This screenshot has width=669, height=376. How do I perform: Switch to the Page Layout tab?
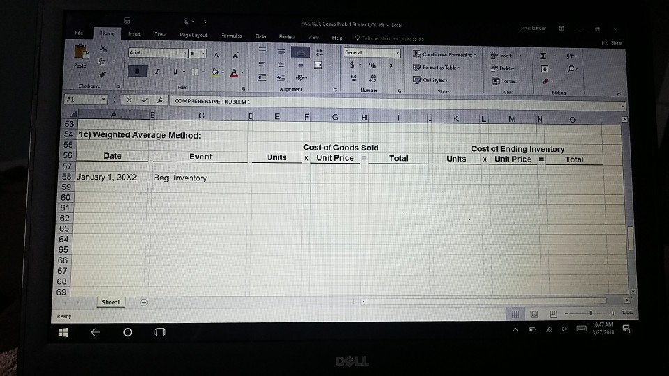[193, 35]
